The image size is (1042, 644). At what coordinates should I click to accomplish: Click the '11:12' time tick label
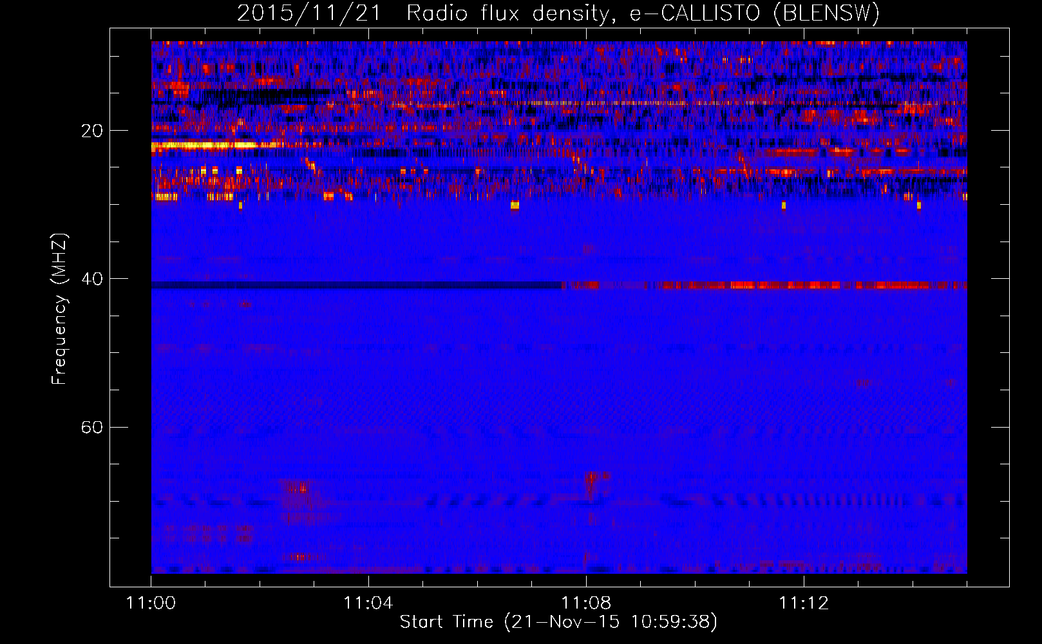(x=804, y=603)
